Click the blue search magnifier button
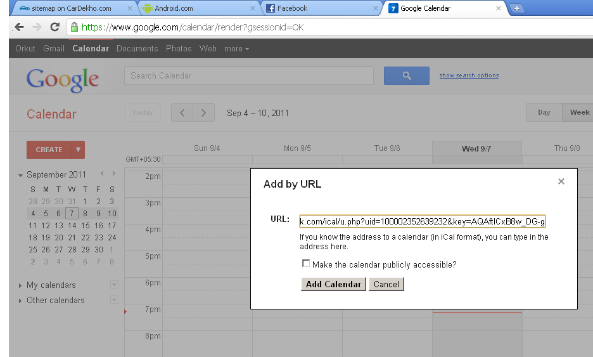 (x=407, y=75)
